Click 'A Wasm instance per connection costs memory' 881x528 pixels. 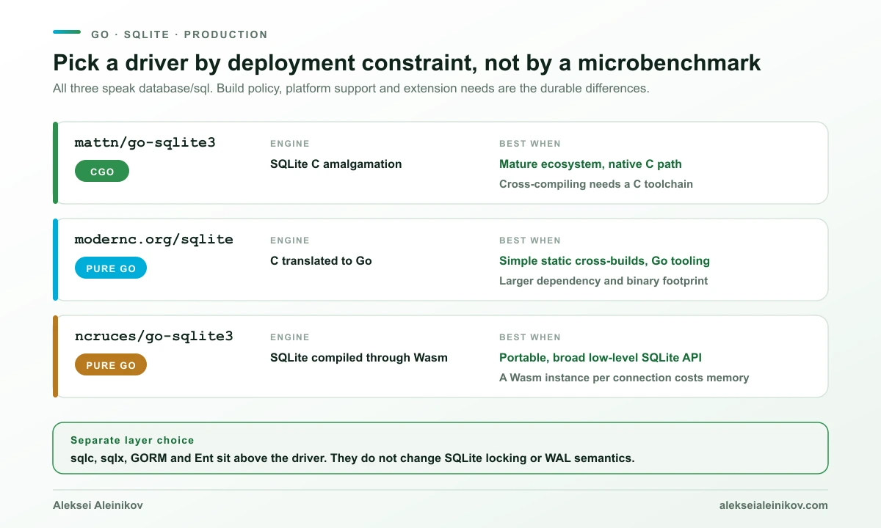click(x=624, y=378)
